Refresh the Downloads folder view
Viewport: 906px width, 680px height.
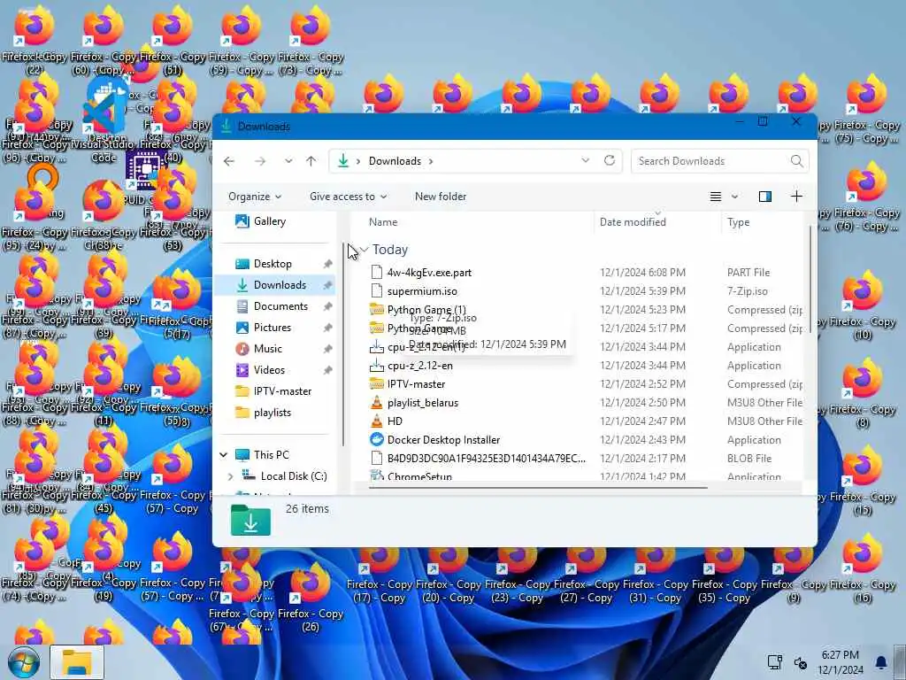click(x=609, y=160)
